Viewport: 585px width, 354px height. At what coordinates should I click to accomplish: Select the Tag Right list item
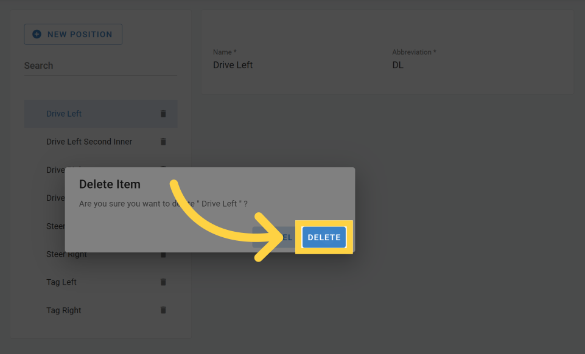tap(64, 310)
